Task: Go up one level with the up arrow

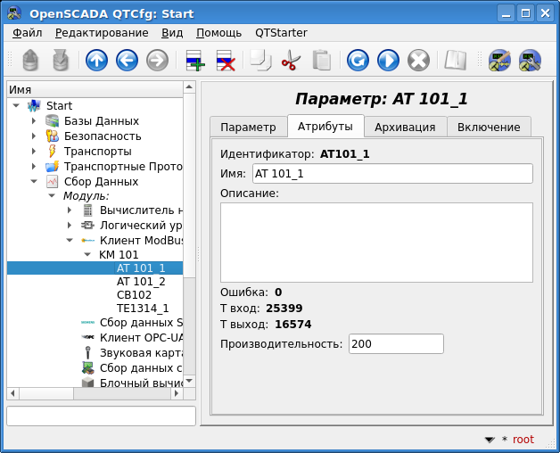Action: (96, 61)
